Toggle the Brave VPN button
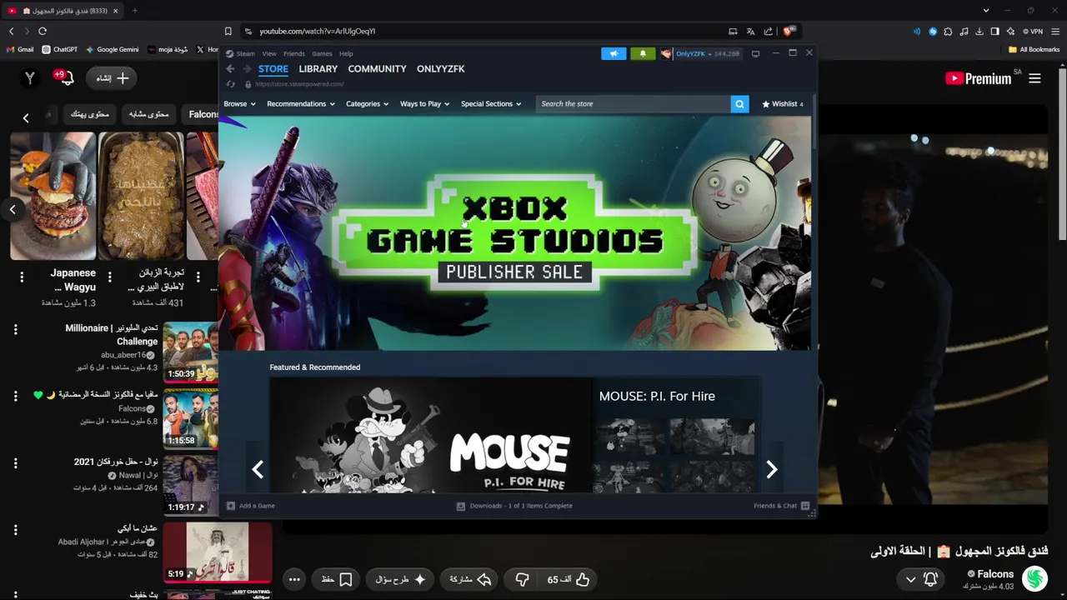 coord(1034,31)
